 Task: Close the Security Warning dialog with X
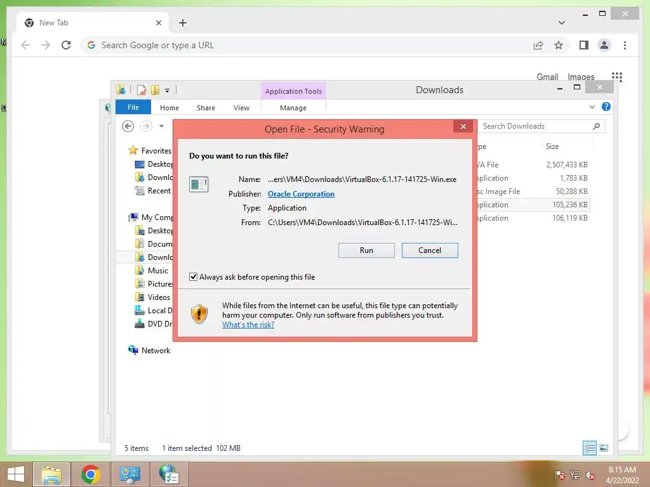click(x=463, y=126)
